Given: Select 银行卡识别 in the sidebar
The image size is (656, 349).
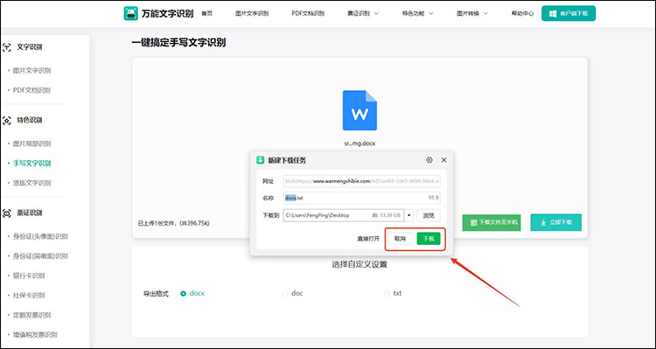Looking at the screenshot, I should pyautogui.click(x=29, y=276).
